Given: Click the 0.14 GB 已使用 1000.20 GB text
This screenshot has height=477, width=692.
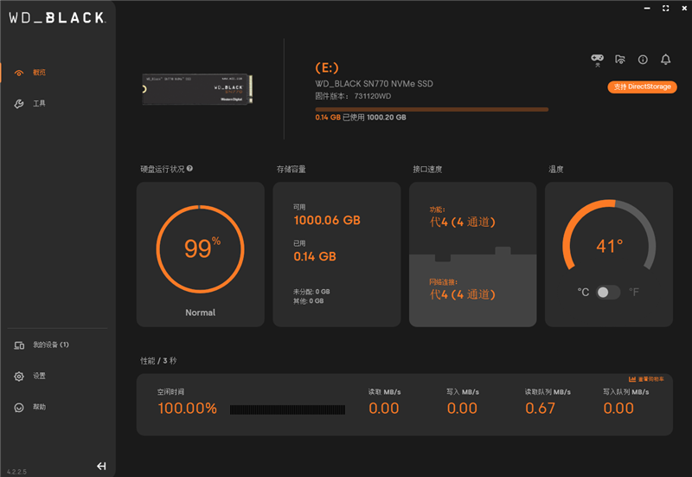Looking at the screenshot, I should coord(361,118).
